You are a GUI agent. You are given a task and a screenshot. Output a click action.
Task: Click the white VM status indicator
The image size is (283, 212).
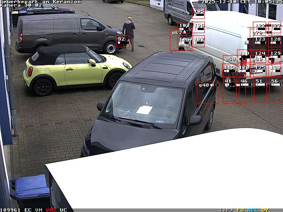pyautogui.click(x=39, y=210)
